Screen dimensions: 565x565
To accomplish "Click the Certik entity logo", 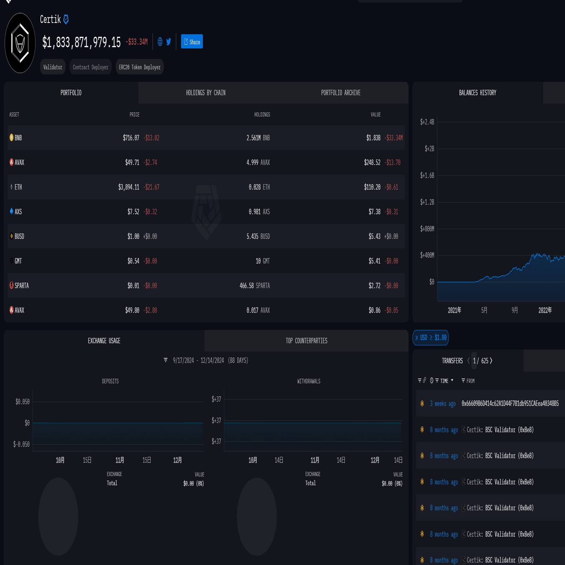I will click(x=20, y=43).
